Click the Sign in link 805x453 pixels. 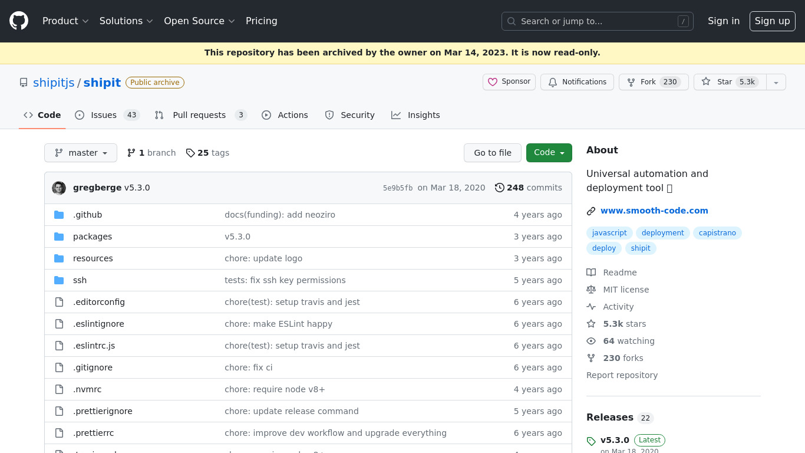pyautogui.click(x=724, y=21)
